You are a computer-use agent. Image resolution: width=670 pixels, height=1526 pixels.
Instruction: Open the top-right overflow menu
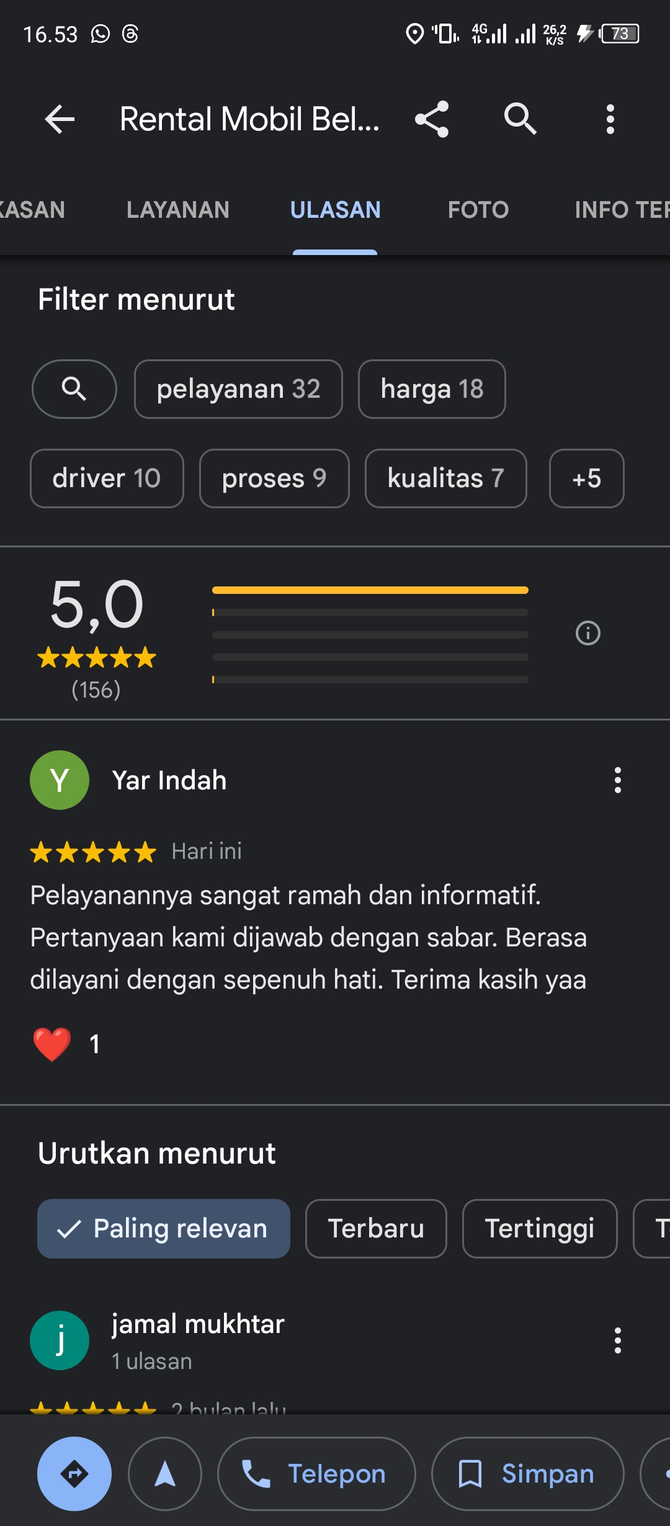click(610, 119)
